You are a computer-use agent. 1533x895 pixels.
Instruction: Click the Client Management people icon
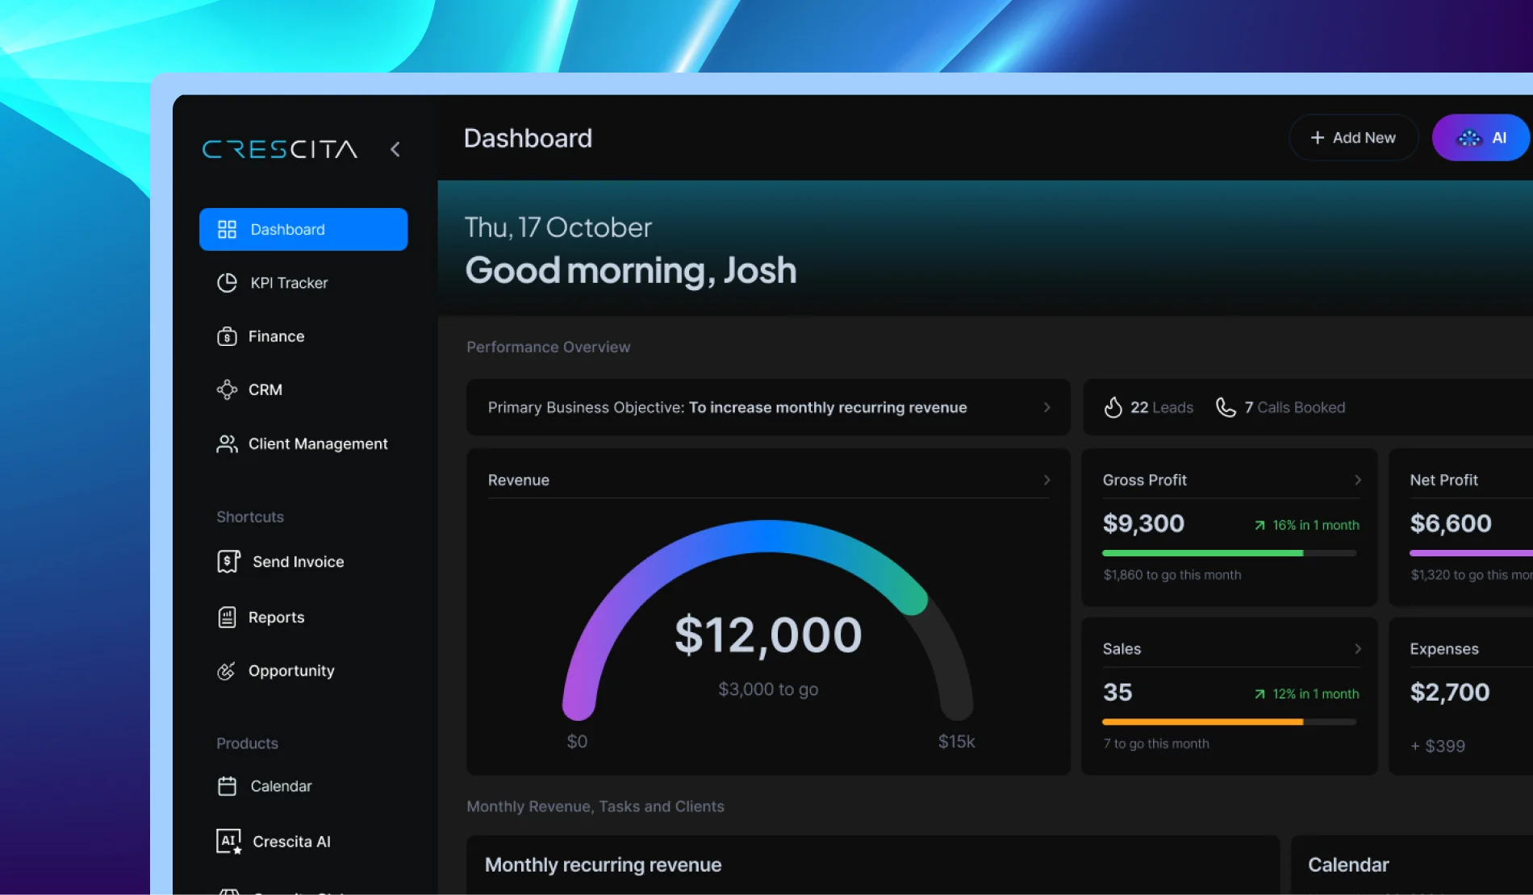click(x=227, y=444)
